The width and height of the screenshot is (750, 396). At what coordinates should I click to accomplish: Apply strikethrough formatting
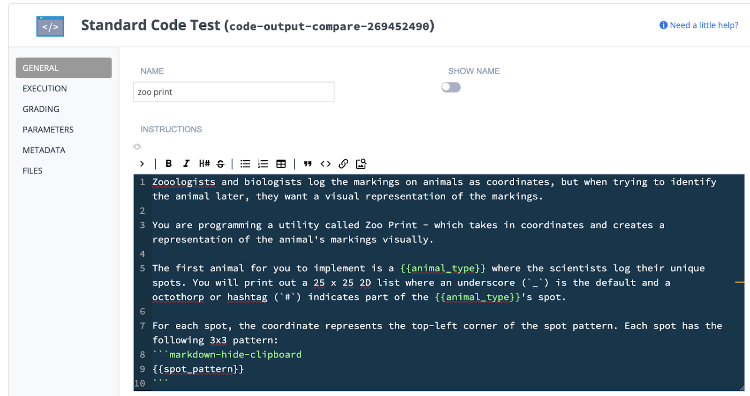click(220, 164)
